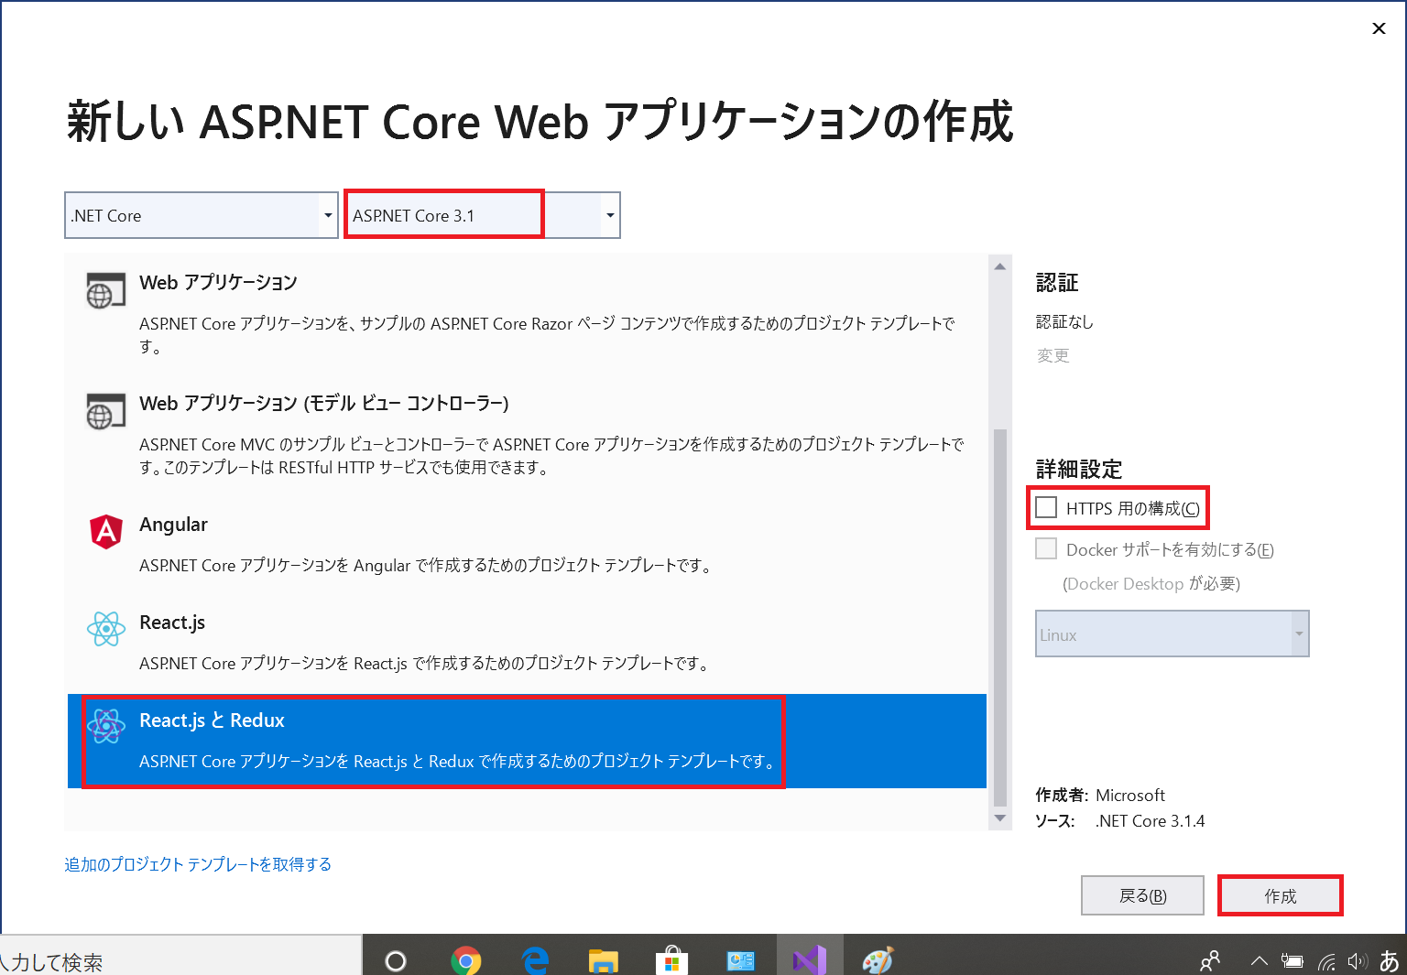Toggle Docker サポートを有効にする checkbox
The height and width of the screenshot is (975, 1407).
click(1046, 548)
